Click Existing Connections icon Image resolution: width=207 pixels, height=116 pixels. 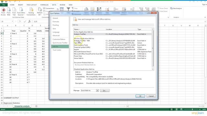click(x=31, y=12)
